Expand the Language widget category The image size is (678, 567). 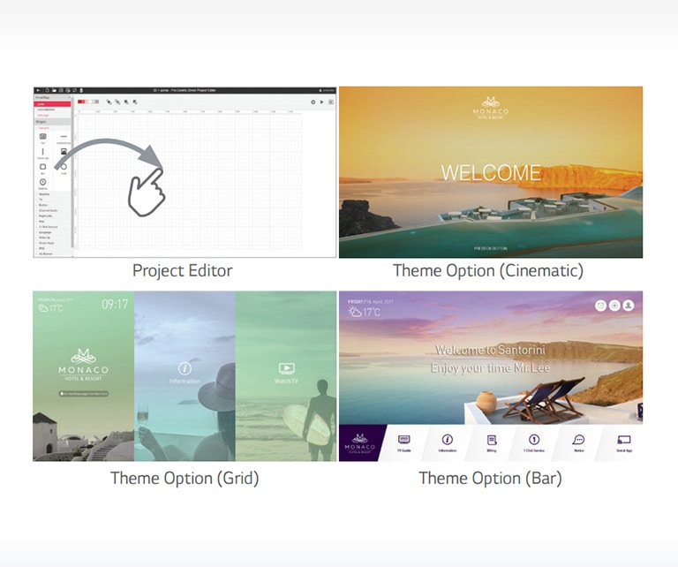click(x=42, y=234)
